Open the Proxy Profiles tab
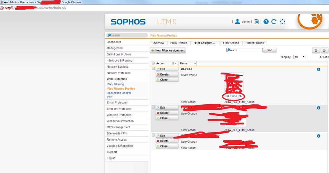Image resolution: width=329 pixels, height=173 pixels. tap(179, 43)
